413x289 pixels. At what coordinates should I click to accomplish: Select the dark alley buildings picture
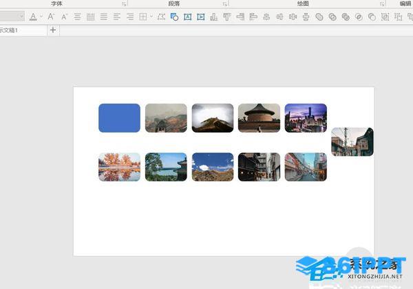pos(260,167)
